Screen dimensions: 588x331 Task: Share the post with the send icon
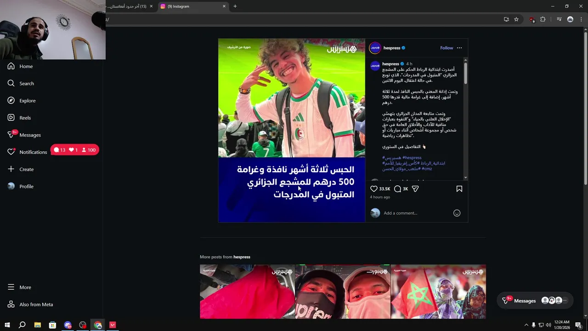415,189
